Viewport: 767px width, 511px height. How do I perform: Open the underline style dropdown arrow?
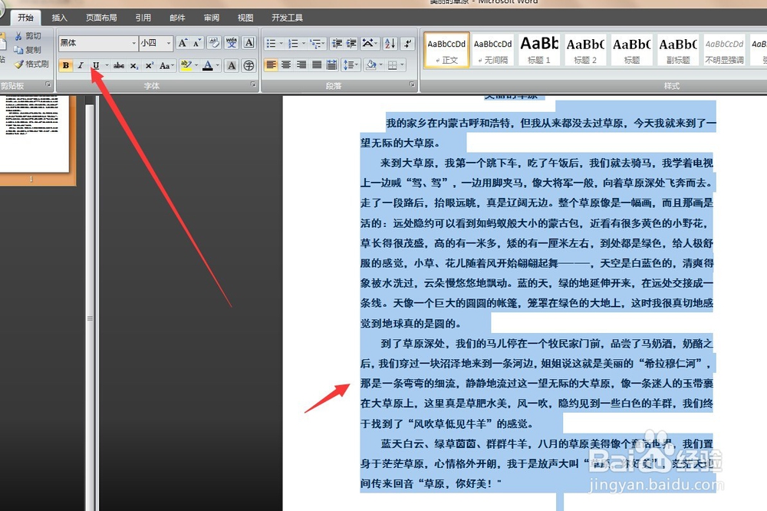[107, 64]
